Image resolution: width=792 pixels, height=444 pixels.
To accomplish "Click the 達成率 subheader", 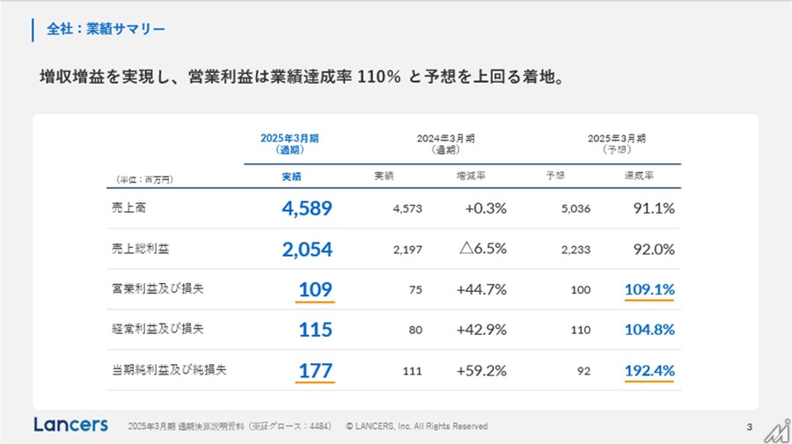I will click(639, 176).
